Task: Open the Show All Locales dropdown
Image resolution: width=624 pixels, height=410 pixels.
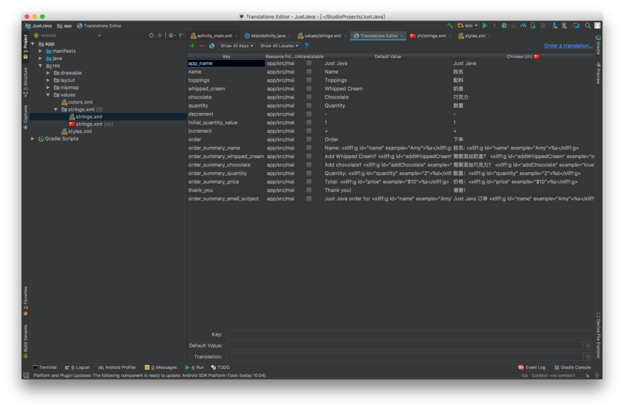Action: 279,46
